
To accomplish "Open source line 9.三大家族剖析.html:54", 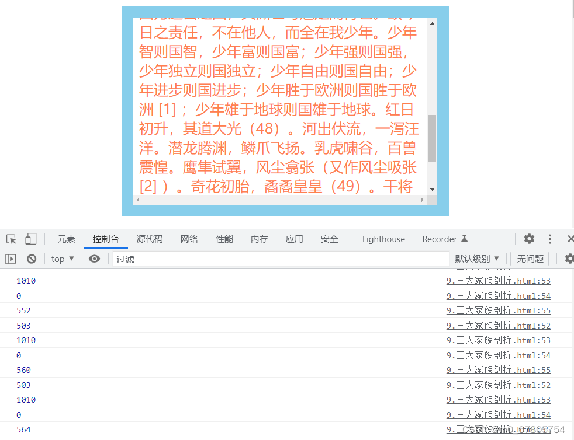I will (x=498, y=295).
